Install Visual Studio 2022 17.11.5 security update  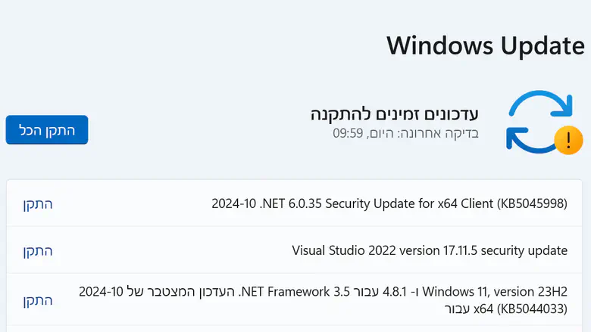tap(37, 250)
